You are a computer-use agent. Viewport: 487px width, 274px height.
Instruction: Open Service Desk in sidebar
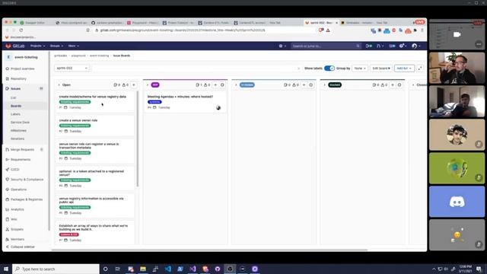click(x=21, y=123)
